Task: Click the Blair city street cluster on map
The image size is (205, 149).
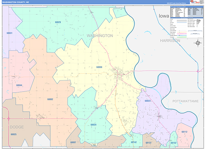Action: 118,73
